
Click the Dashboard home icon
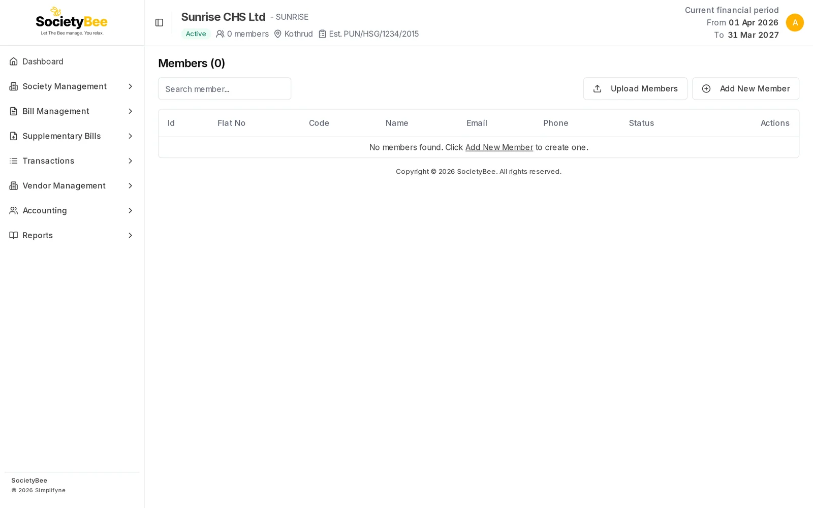pyautogui.click(x=14, y=61)
